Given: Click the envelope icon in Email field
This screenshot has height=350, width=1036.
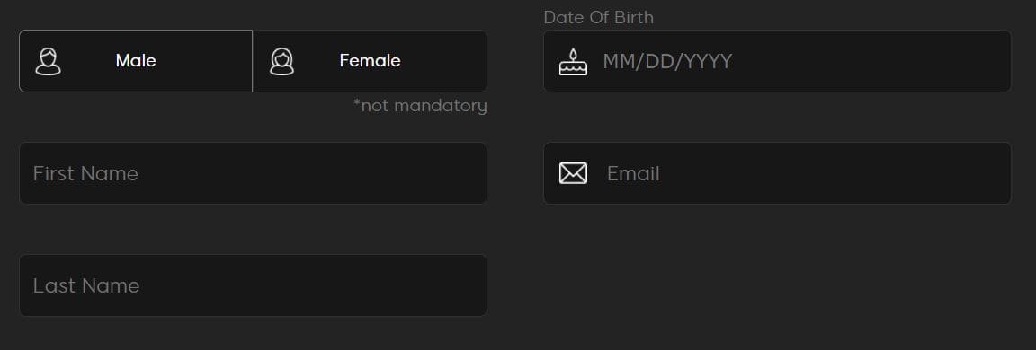Looking at the screenshot, I should coord(573,173).
